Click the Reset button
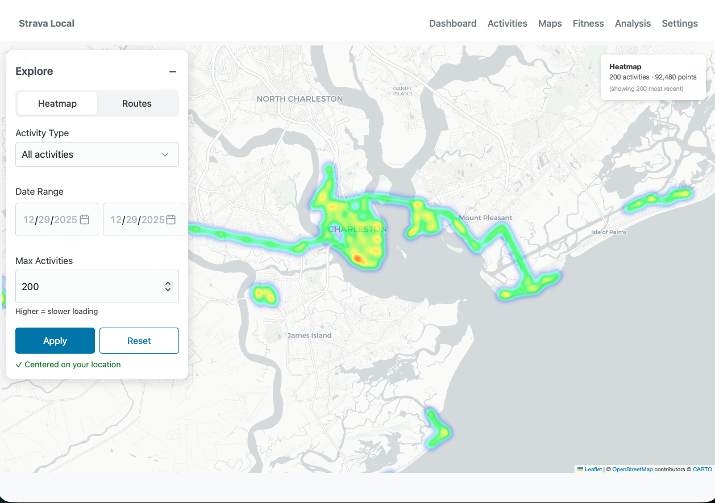This screenshot has height=503, width=715. click(x=139, y=341)
